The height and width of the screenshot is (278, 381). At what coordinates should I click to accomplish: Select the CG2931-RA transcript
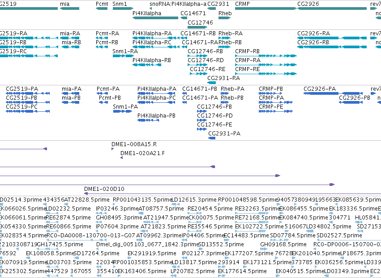(x=211, y=83)
